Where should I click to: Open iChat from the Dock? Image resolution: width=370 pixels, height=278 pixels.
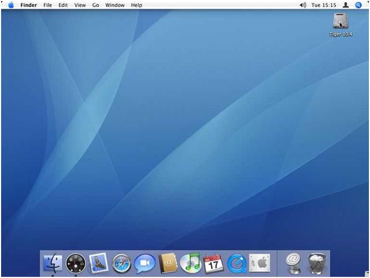(x=144, y=263)
